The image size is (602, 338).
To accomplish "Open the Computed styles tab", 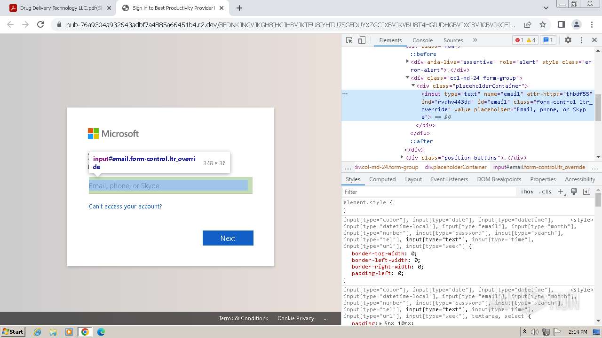I will point(382,179).
